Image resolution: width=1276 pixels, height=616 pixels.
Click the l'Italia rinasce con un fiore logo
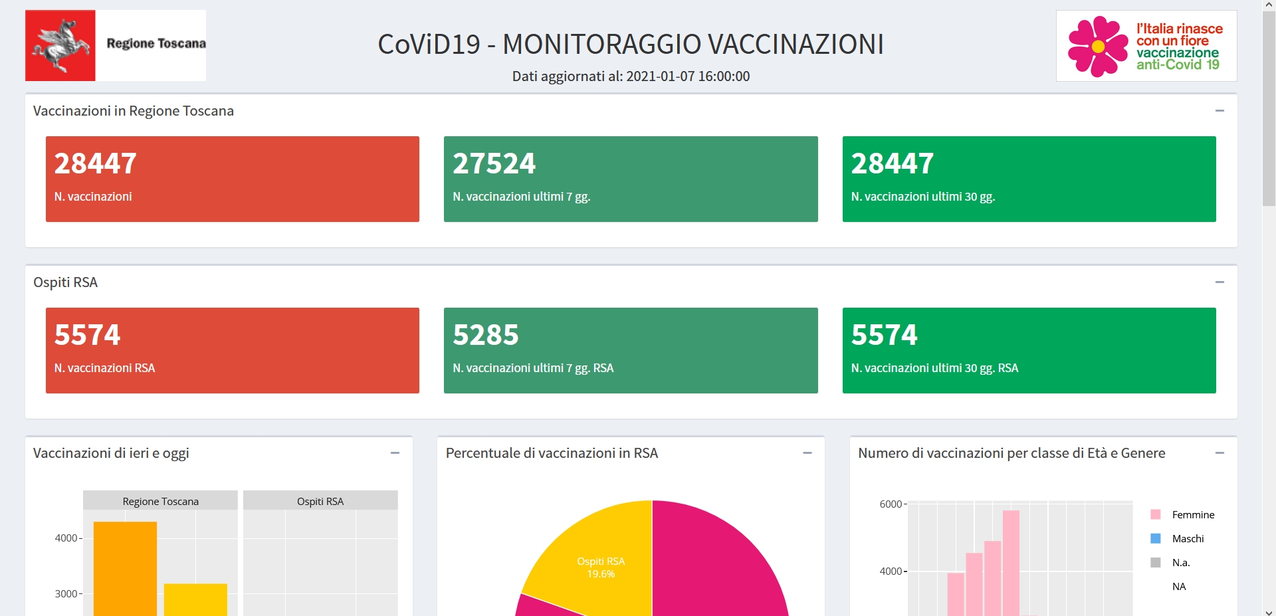point(1146,46)
